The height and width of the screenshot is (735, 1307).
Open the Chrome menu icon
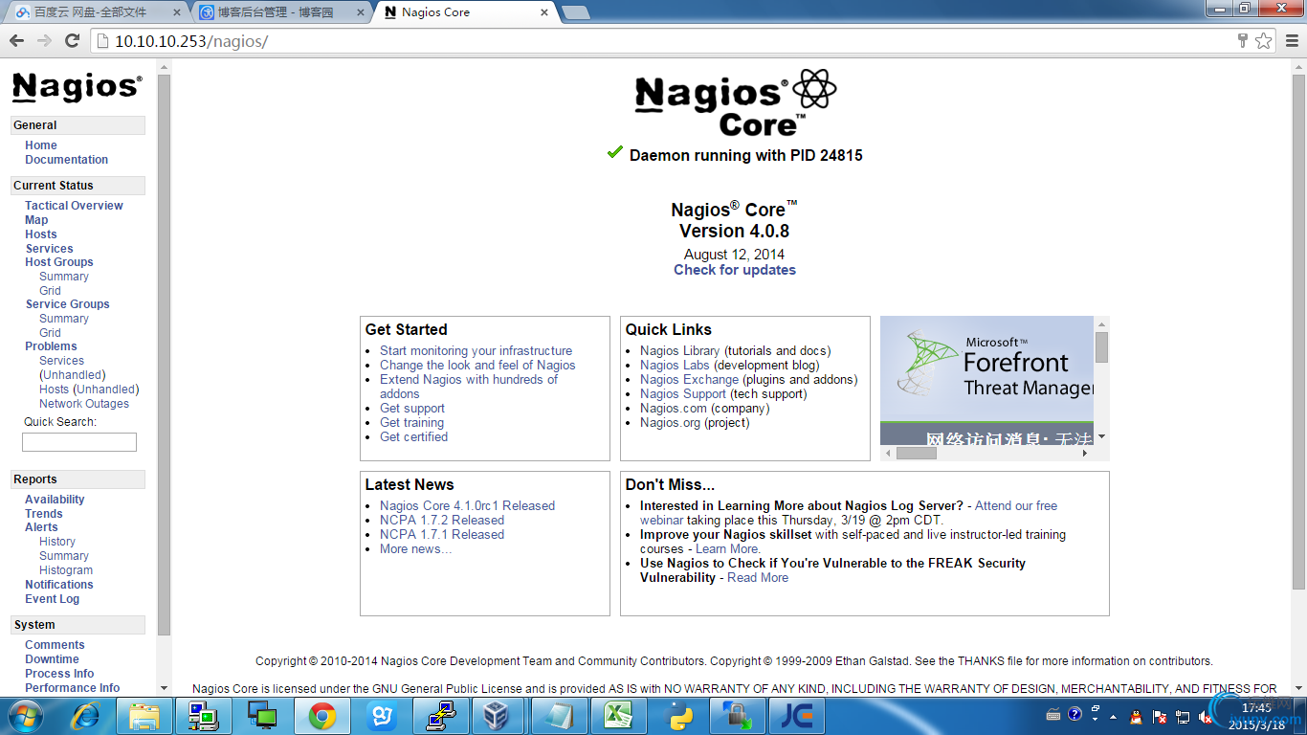1291,40
